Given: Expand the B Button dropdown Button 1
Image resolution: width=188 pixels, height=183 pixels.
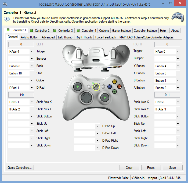Looking at the screenshot, I should tap(178, 80).
